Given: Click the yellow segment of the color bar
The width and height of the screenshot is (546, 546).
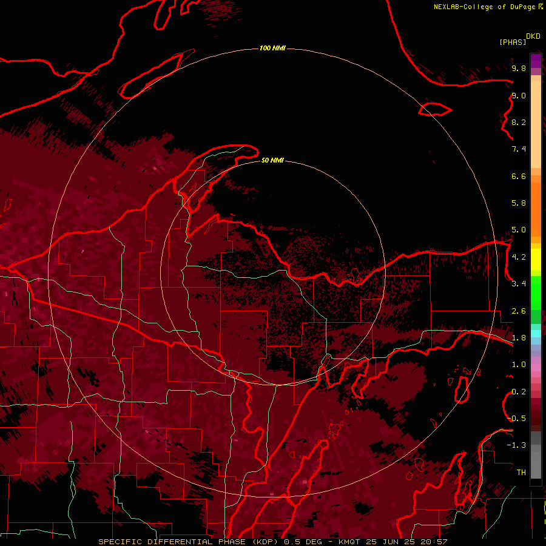Looking at the screenshot, I should [536, 260].
